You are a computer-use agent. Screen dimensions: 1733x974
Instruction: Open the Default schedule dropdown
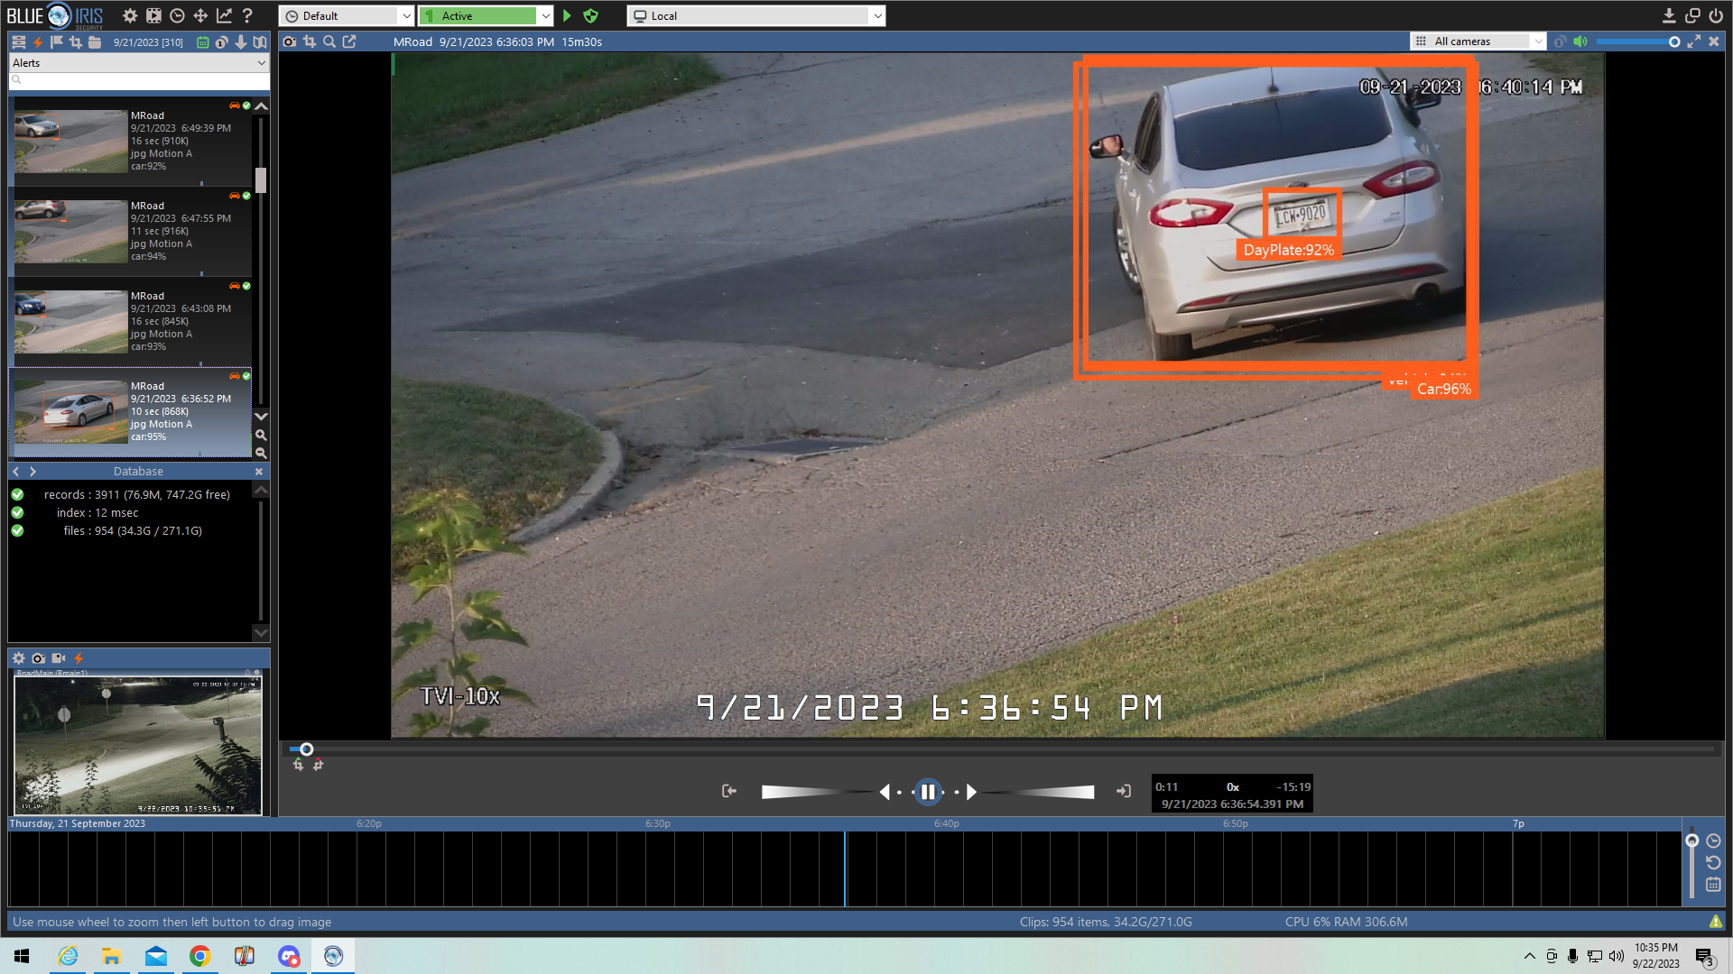[x=347, y=15]
